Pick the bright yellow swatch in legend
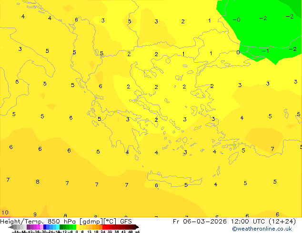Screen dimensions: 302x233 [78, 227]
